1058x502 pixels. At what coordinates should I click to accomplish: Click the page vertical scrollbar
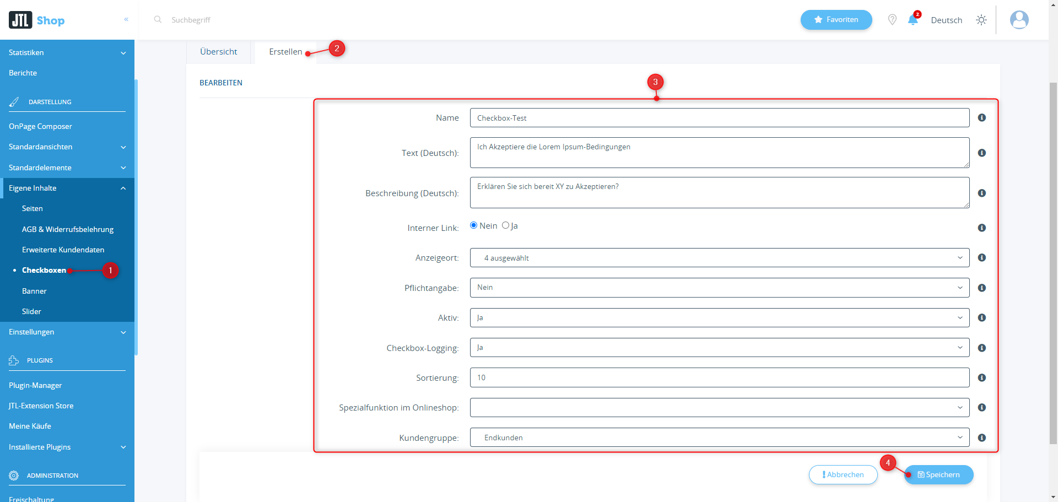[1053, 263]
